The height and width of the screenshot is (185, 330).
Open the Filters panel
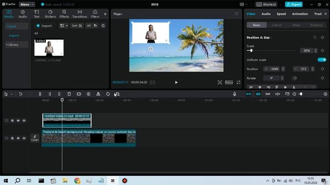pos(95,14)
